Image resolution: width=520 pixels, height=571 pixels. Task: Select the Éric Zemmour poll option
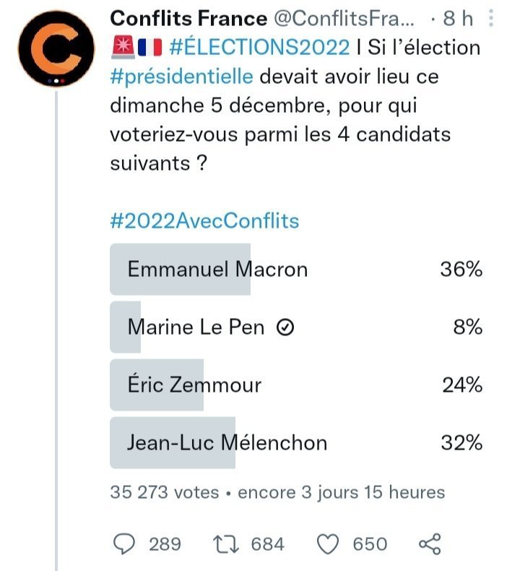pos(296,385)
